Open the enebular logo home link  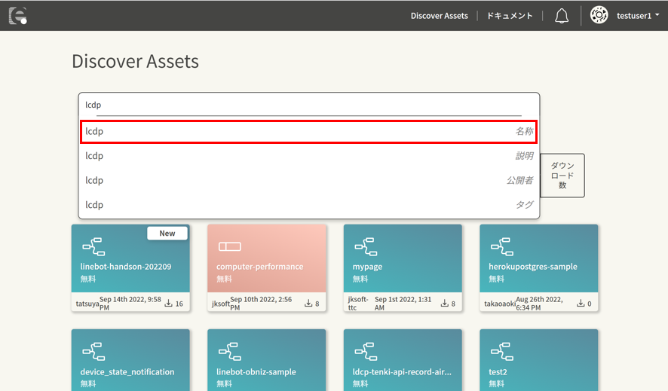pos(18,16)
